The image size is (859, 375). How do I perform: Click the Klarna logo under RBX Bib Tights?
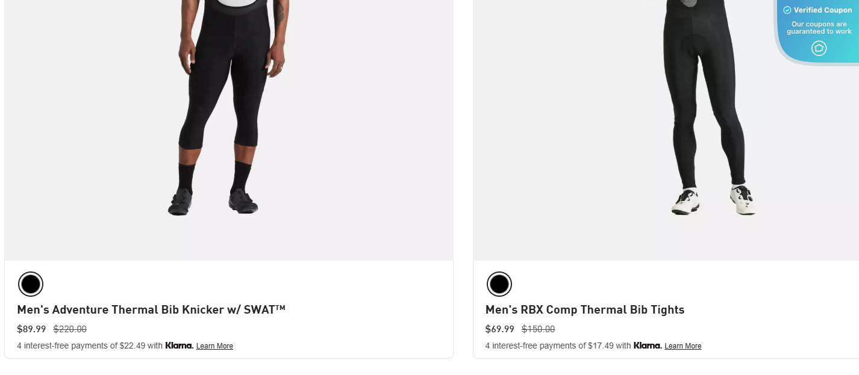(x=648, y=346)
